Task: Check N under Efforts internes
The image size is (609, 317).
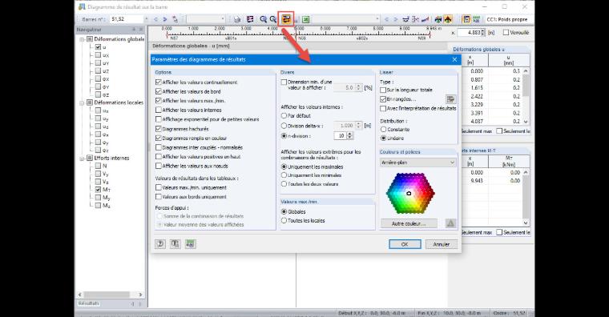Action: click(x=98, y=166)
